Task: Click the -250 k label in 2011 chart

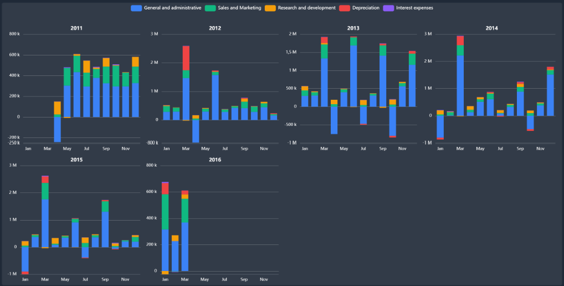Action: pos(14,143)
